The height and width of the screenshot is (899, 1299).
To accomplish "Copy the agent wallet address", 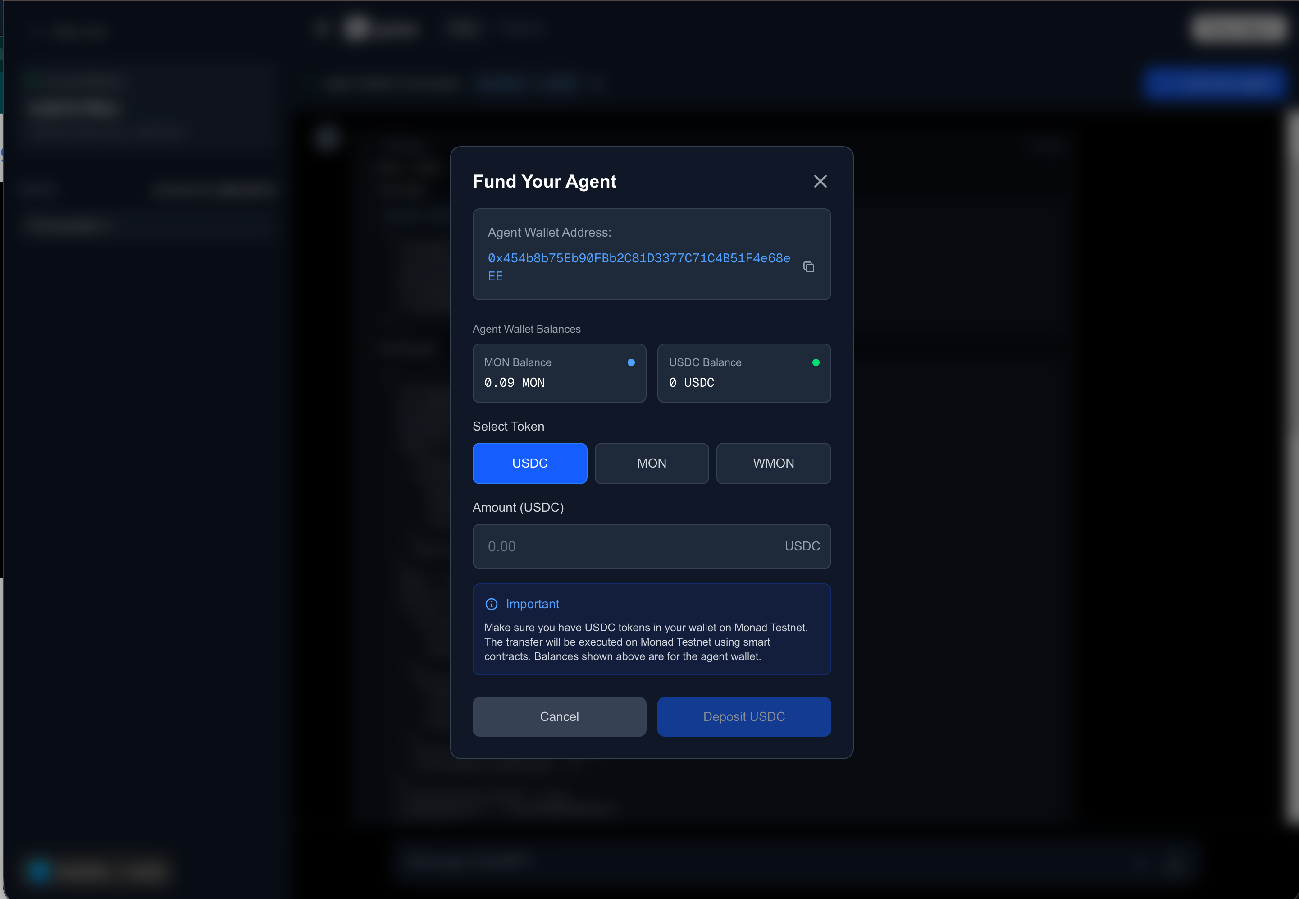I will click(808, 267).
